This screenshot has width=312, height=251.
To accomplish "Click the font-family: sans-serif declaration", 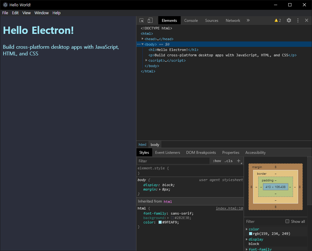I will tap(168, 213).
